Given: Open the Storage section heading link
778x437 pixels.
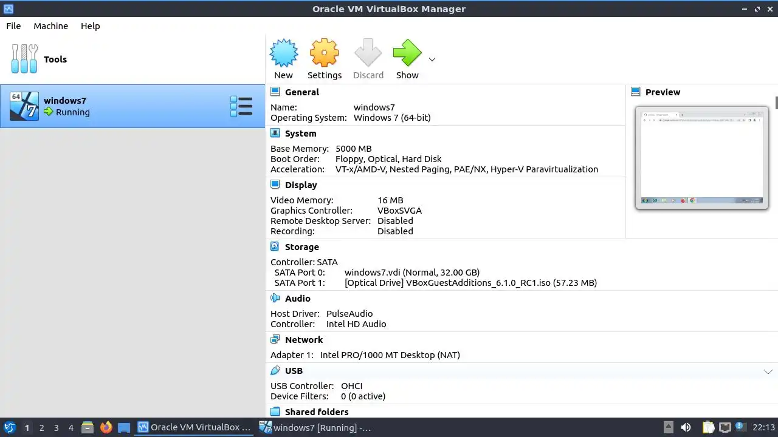Looking at the screenshot, I should (x=302, y=247).
